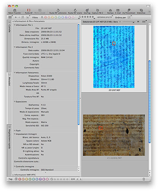The height and width of the screenshot is (191, 158).
Task: Start the Slideshow
Action: coord(141,11)
